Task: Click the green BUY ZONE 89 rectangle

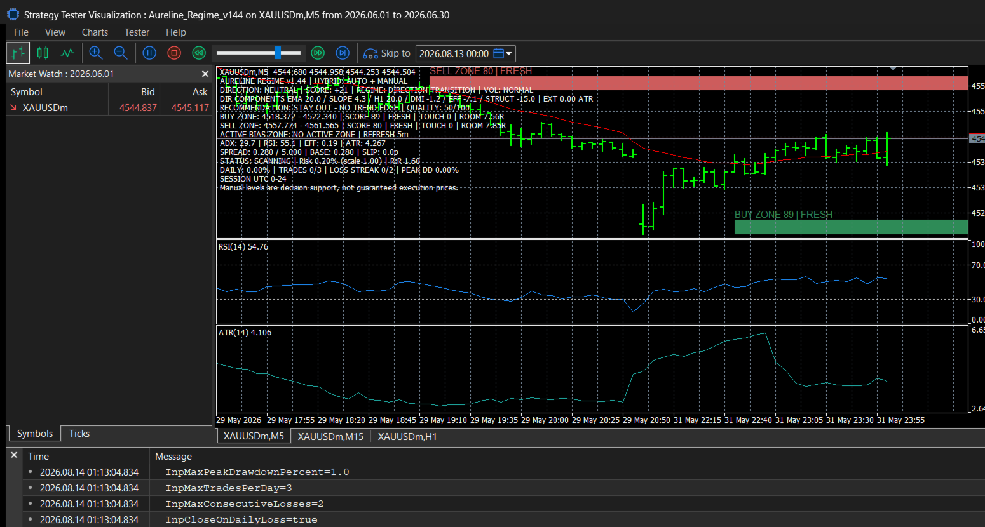Action: pyautogui.click(x=851, y=227)
